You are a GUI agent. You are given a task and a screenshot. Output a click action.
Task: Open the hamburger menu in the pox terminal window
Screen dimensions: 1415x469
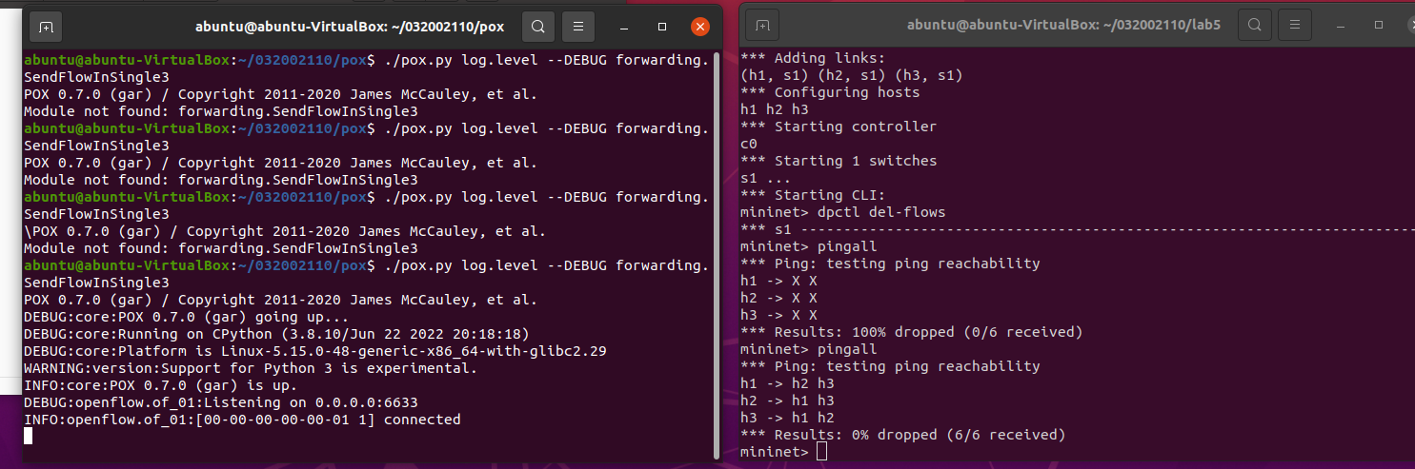pyautogui.click(x=577, y=27)
